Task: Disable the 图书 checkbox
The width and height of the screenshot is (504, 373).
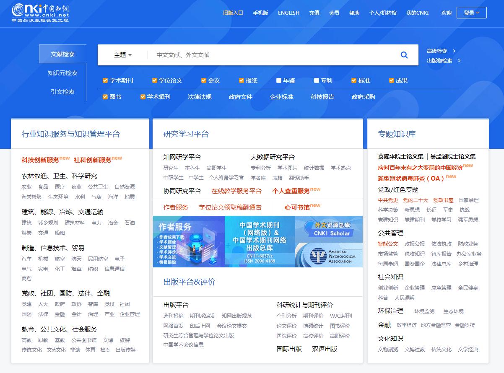Action: 105,96
